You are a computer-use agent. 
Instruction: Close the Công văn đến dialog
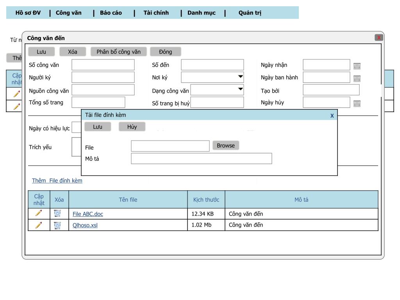(x=379, y=37)
